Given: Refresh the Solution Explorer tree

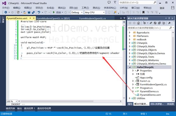Looking at the screenshot, I should tap(155, 23).
